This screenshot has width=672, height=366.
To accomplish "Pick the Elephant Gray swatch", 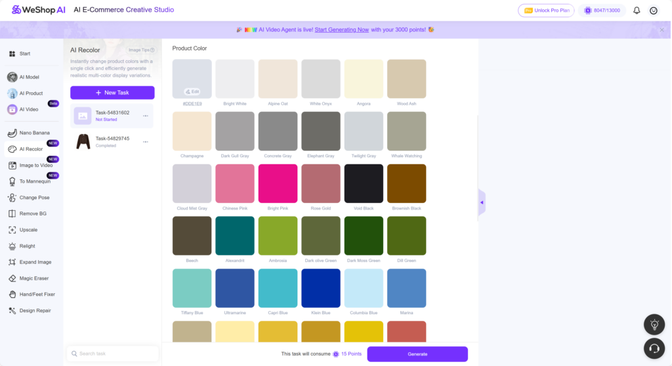I will (x=321, y=131).
